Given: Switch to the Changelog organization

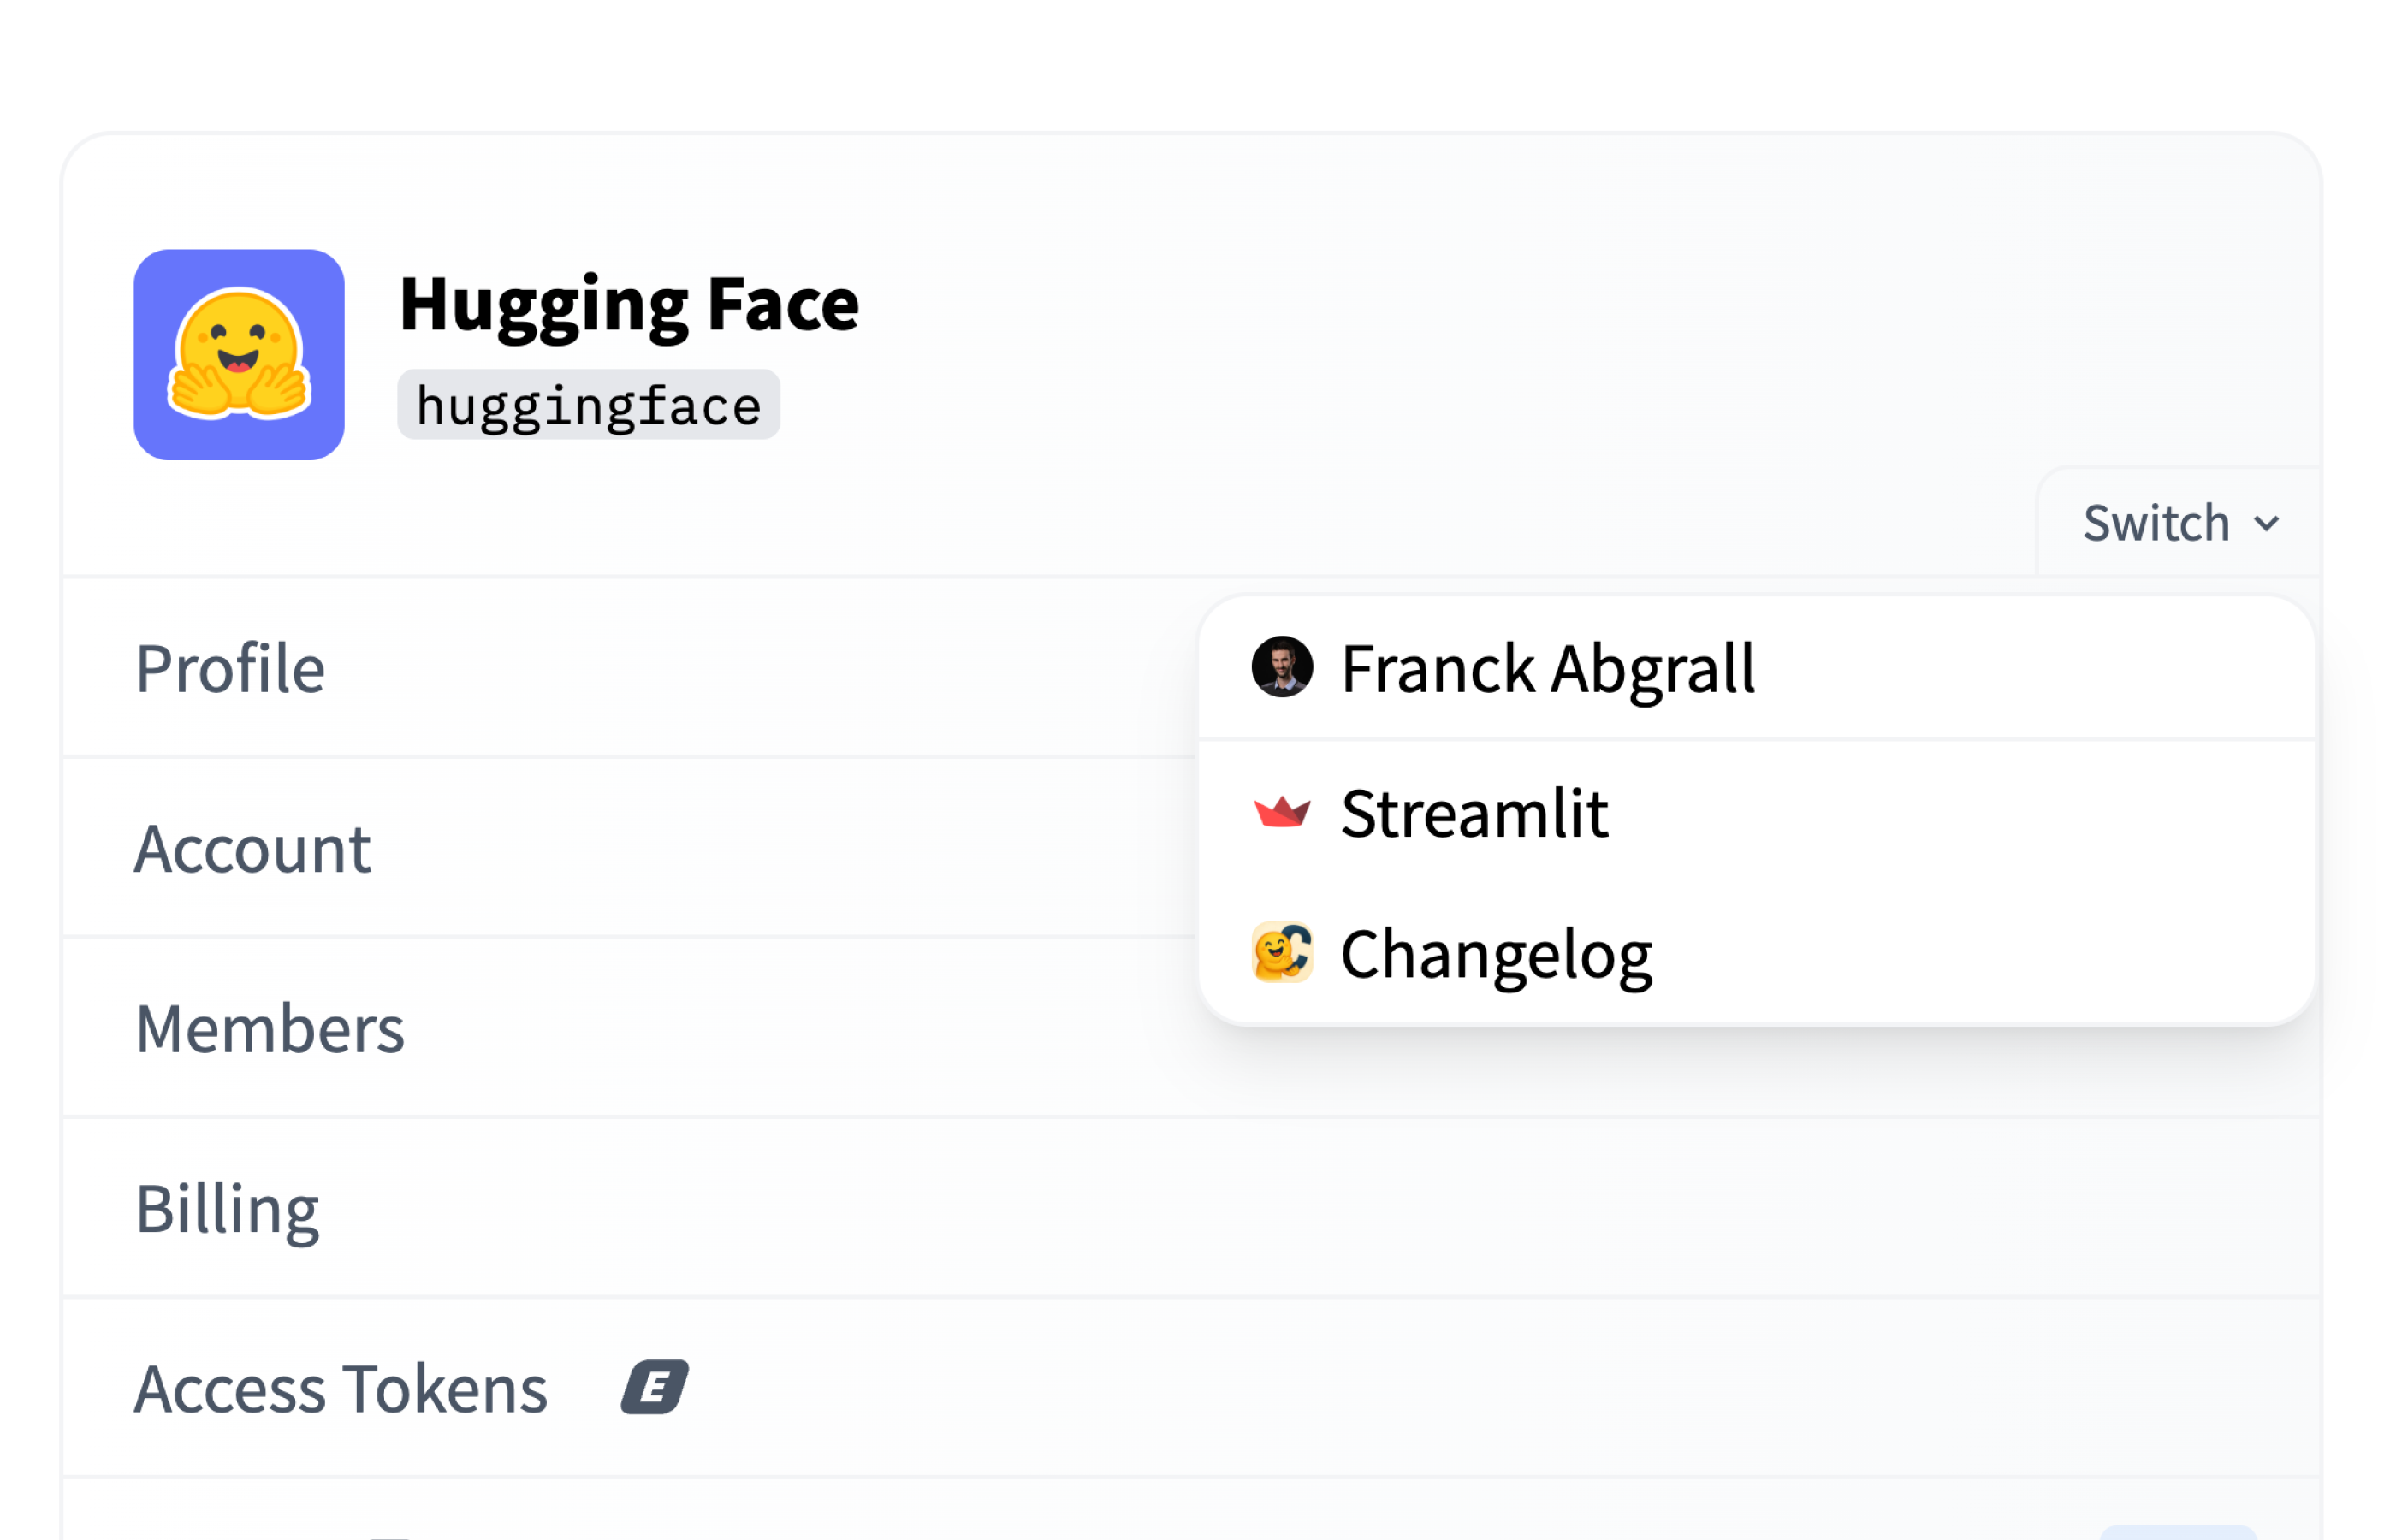Looking at the screenshot, I should click(1496, 955).
